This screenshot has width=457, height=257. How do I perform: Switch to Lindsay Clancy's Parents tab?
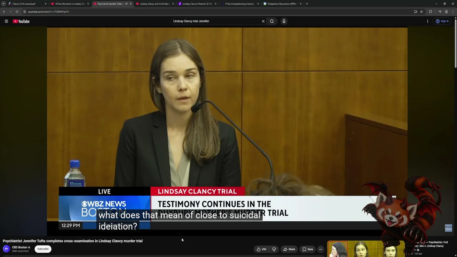197,4
